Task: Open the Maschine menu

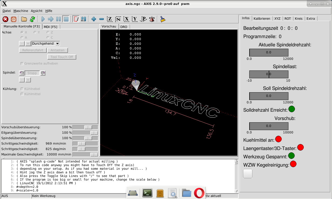Action: 21,11
